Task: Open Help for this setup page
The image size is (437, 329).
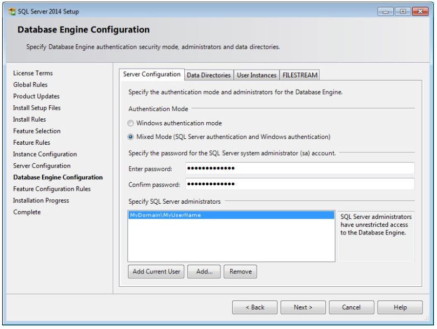Action: point(400,307)
